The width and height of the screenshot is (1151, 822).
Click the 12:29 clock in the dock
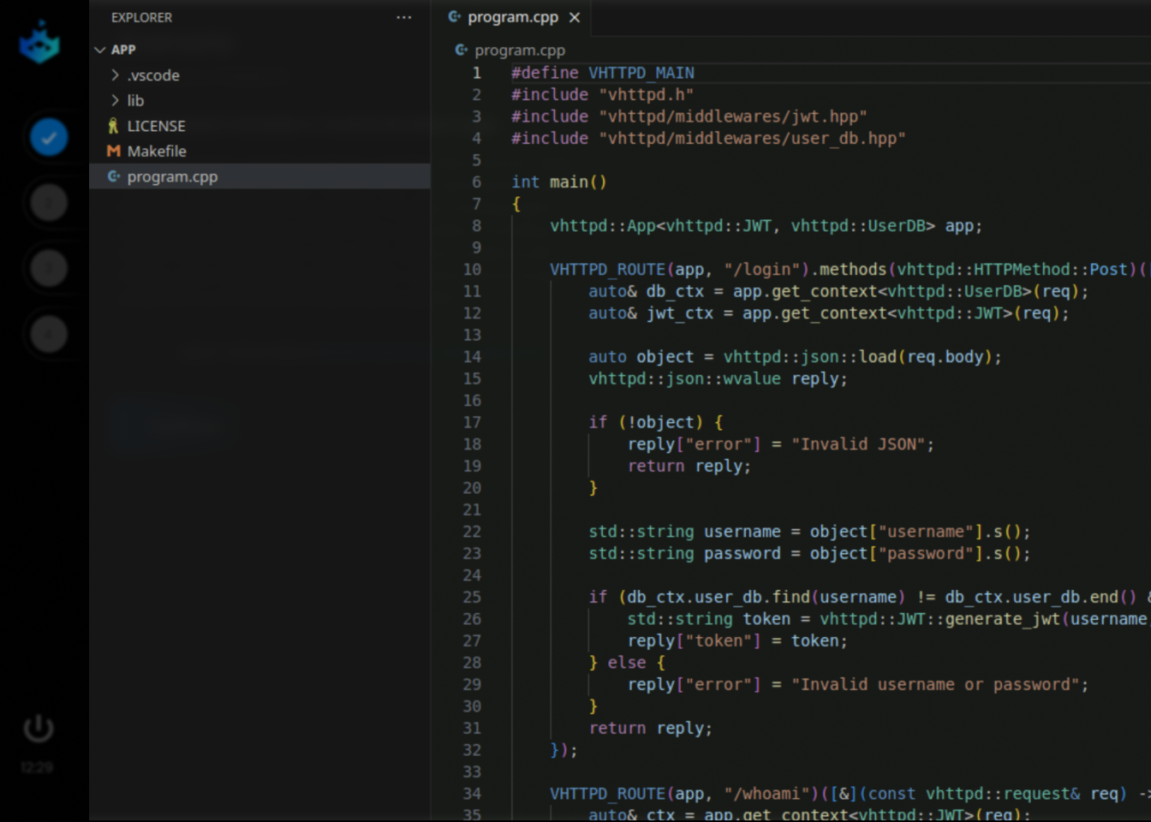tap(37, 768)
